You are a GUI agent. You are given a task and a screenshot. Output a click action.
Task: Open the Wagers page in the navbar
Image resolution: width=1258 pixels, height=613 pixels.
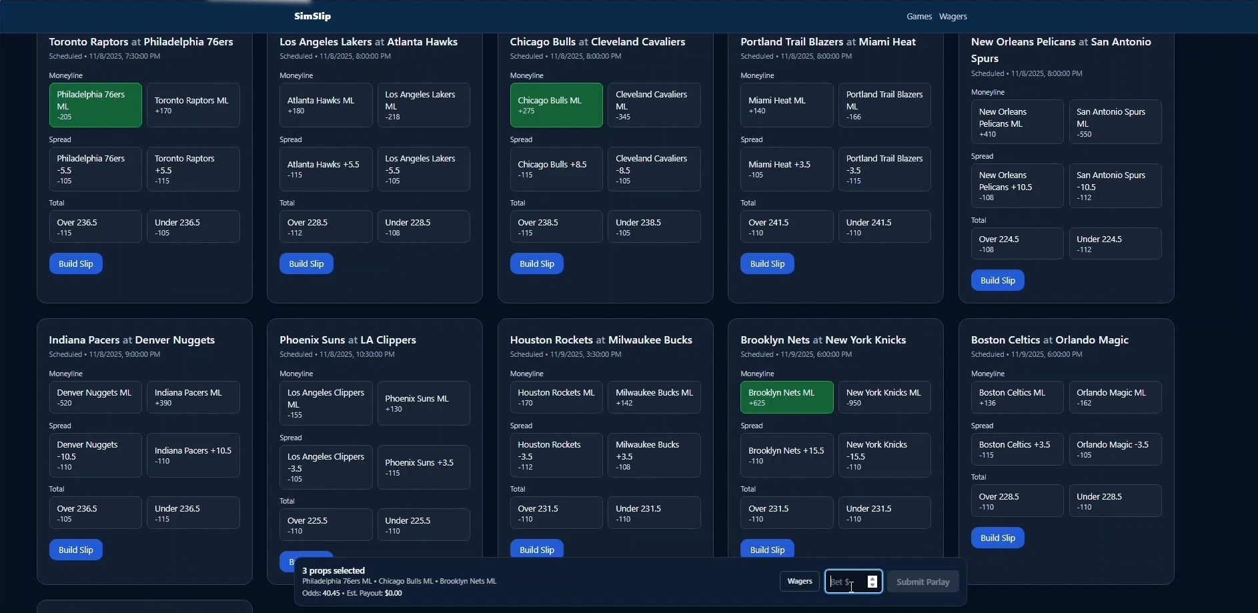click(x=953, y=17)
